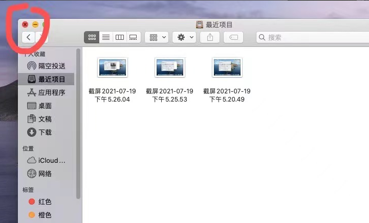Open 隔空投送 AirDrop in sidebar
369x223 pixels.
[x=51, y=66]
